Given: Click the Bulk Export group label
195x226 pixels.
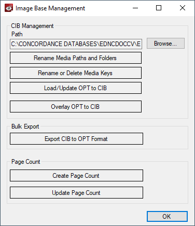Looking at the screenshot, I should pyautogui.click(x=25, y=126).
